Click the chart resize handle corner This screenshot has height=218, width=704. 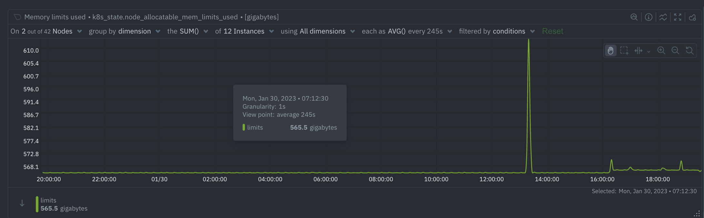(x=697, y=214)
